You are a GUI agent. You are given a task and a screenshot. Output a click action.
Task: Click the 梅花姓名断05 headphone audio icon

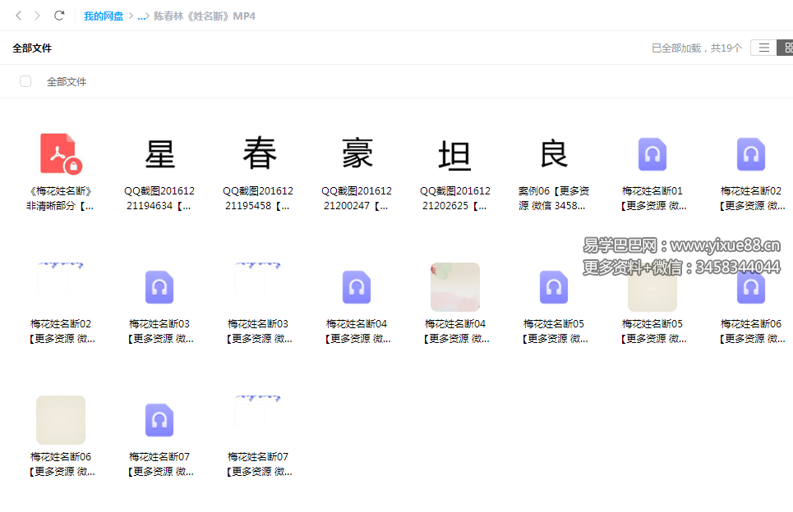click(x=553, y=287)
